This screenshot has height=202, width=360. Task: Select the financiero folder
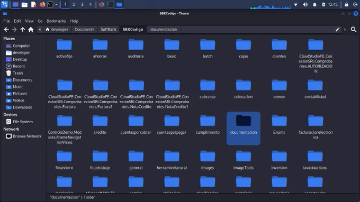(64, 160)
